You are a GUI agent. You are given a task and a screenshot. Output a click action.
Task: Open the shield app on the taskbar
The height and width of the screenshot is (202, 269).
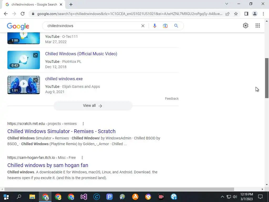(x=148, y=197)
